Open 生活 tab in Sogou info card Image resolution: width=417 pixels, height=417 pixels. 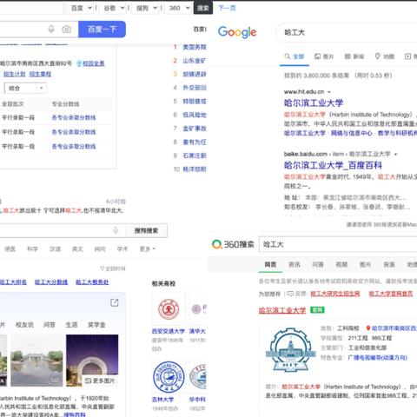pos(71,325)
